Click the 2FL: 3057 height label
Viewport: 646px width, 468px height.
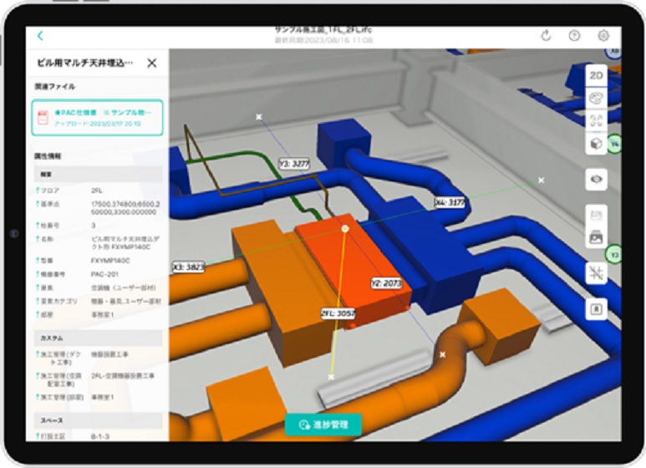point(337,313)
